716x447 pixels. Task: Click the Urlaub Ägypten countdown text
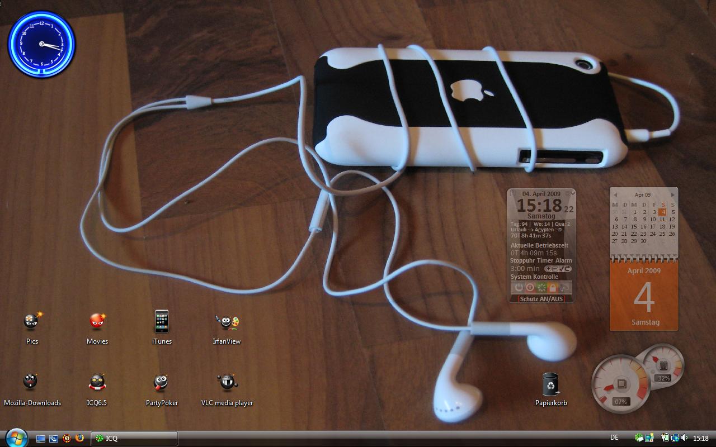pyautogui.click(x=536, y=230)
